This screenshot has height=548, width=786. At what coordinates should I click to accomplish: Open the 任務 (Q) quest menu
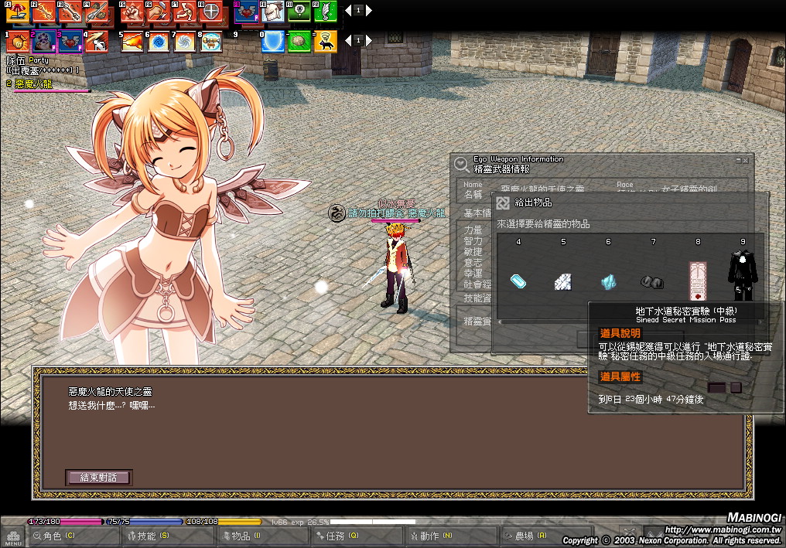click(355, 536)
